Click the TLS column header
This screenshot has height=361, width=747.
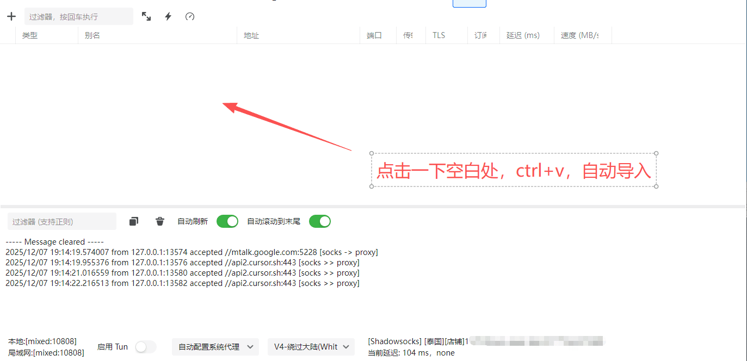(x=439, y=35)
